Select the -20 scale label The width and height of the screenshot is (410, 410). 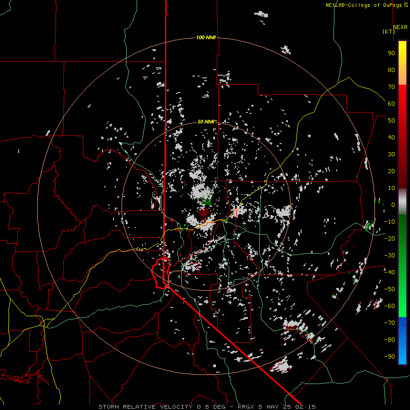[389, 238]
